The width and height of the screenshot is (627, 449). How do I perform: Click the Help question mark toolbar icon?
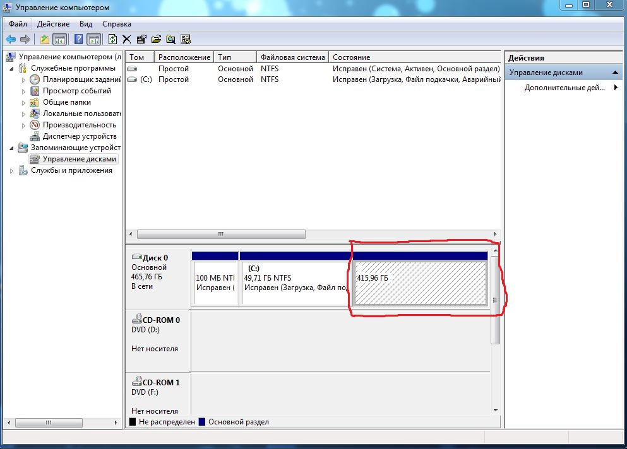[x=78, y=39]
